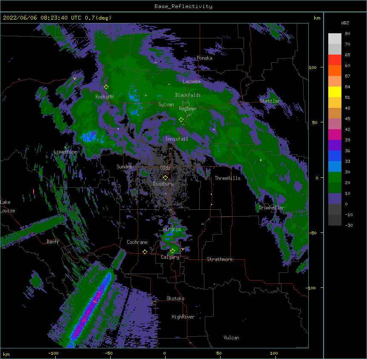
Task: Click the Vulcan label
Action: tap(231, 338)
